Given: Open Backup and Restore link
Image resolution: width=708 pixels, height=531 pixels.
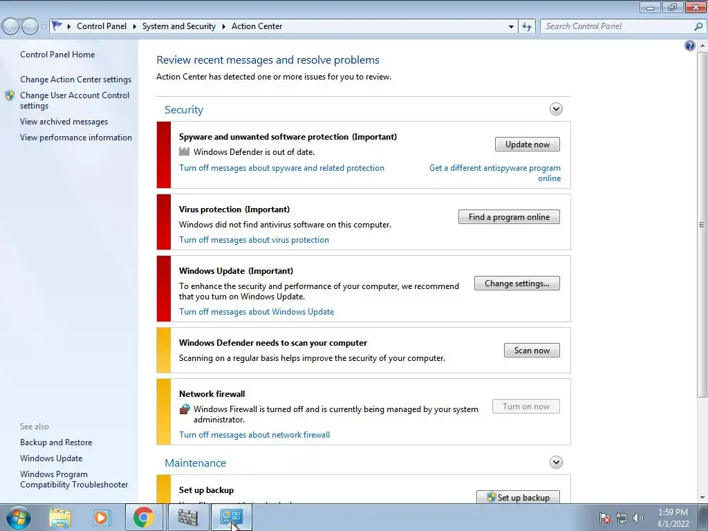Looking at the screenshot, I should click(56, 442).
